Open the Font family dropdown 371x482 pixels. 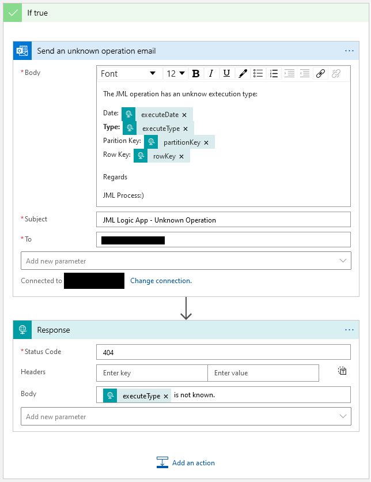(128, 73)
